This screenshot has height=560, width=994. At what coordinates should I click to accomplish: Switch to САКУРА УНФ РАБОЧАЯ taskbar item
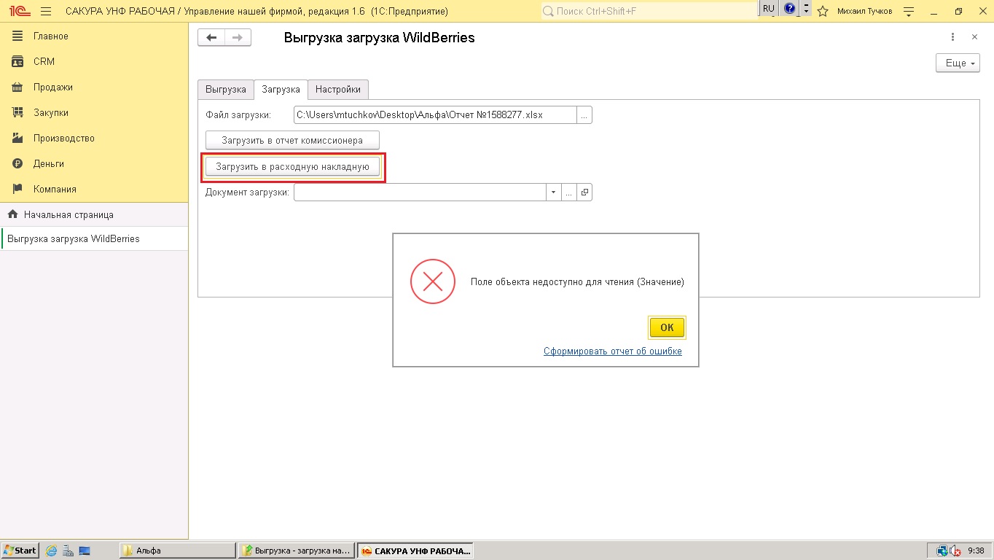tap(415, 551)
